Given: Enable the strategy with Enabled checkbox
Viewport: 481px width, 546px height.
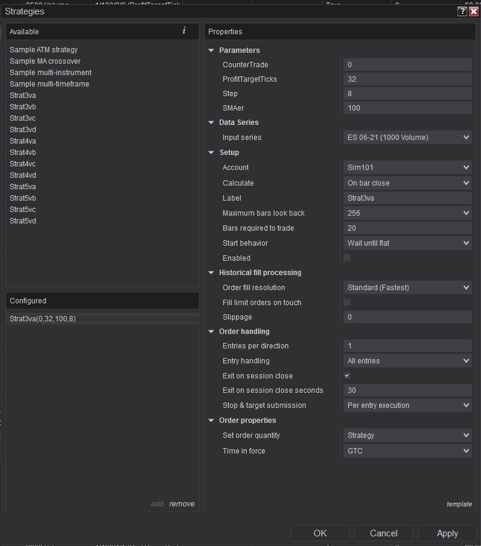Looking at the screenshot, I should [347, 258].
